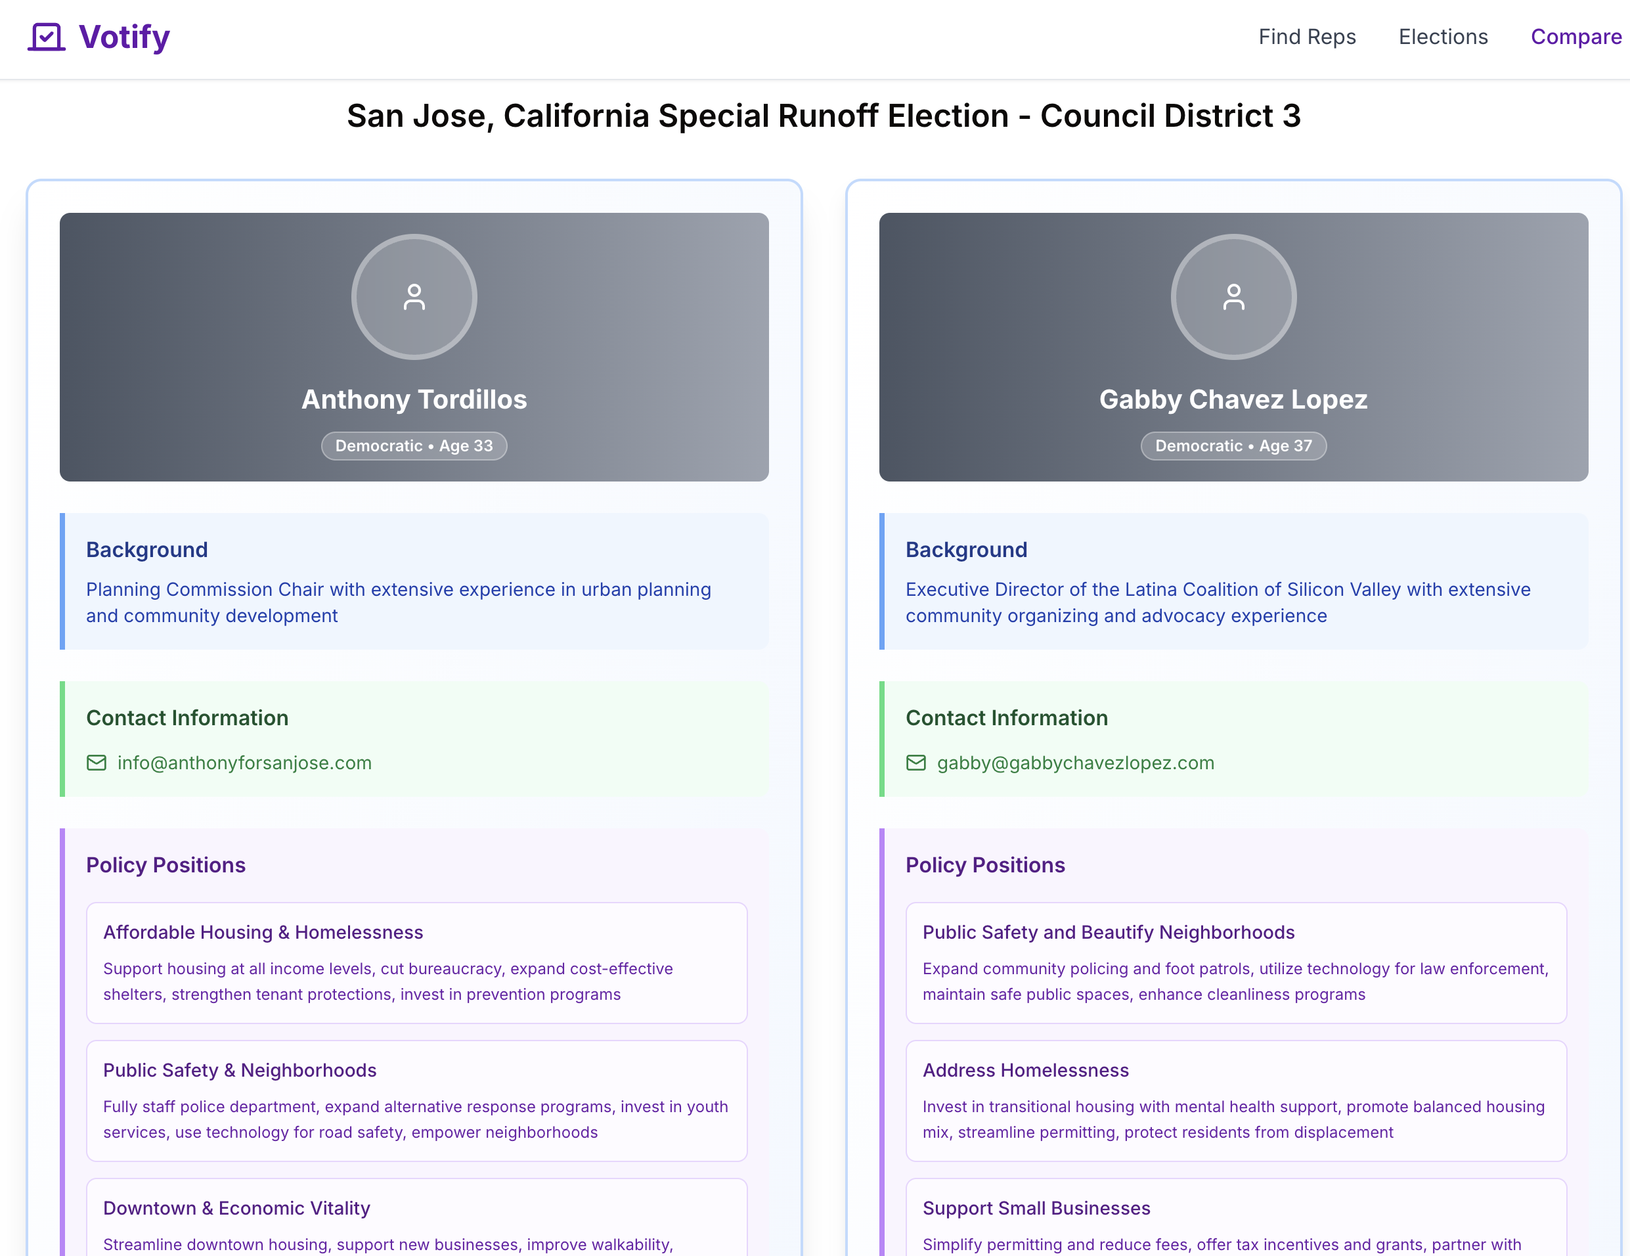Screen dimensions: 1630x1256
Task: Select the Address Homelessness policy card
Action: pyautogui.click(x=1235, y=1100)
